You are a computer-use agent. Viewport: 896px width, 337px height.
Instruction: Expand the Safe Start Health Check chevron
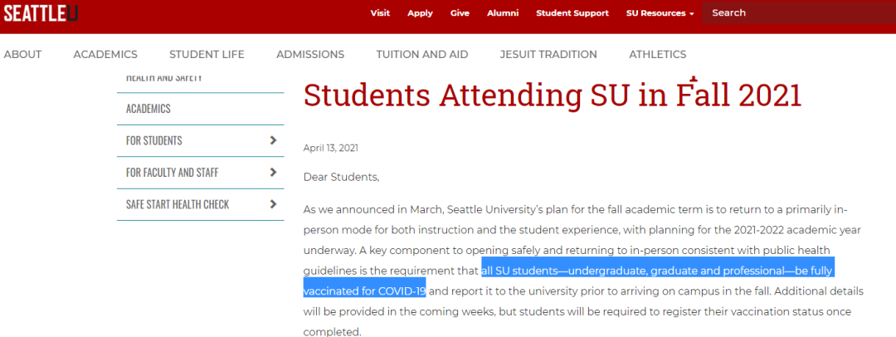click(x=273, y=204)
